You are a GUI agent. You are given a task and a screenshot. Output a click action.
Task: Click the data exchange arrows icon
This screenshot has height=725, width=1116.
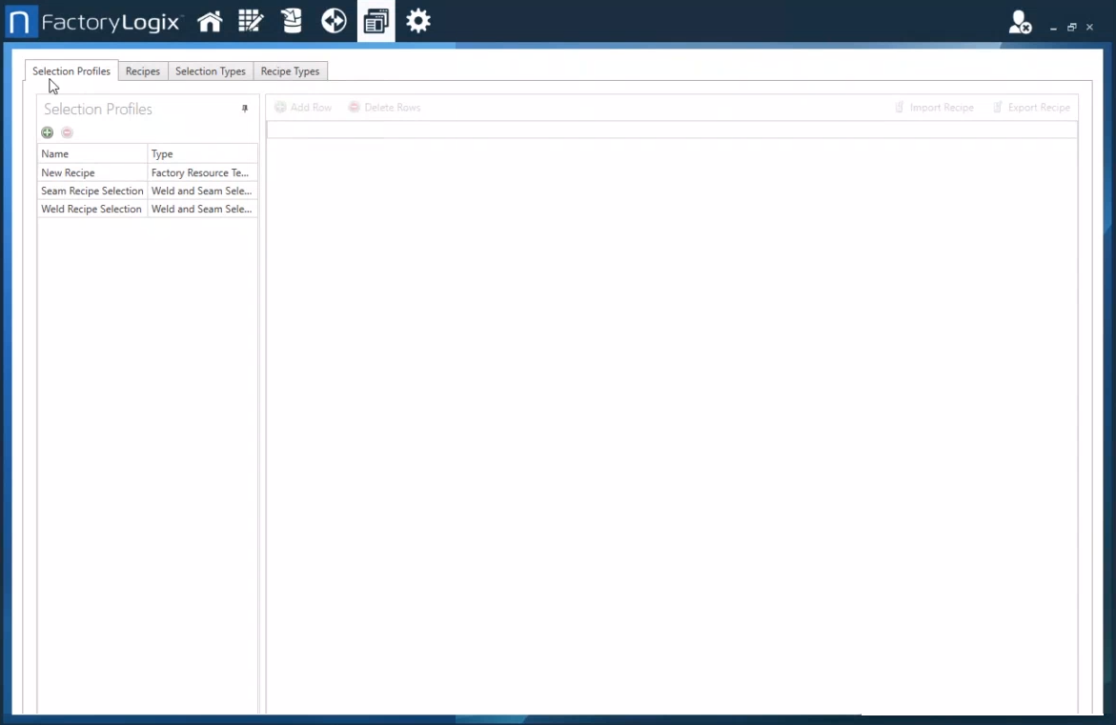tap(333, 20)
